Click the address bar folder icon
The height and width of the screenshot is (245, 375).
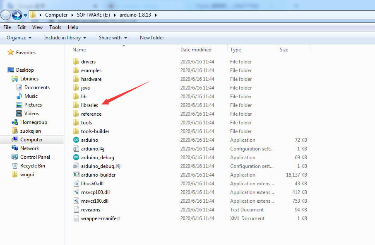coord(33,15)
